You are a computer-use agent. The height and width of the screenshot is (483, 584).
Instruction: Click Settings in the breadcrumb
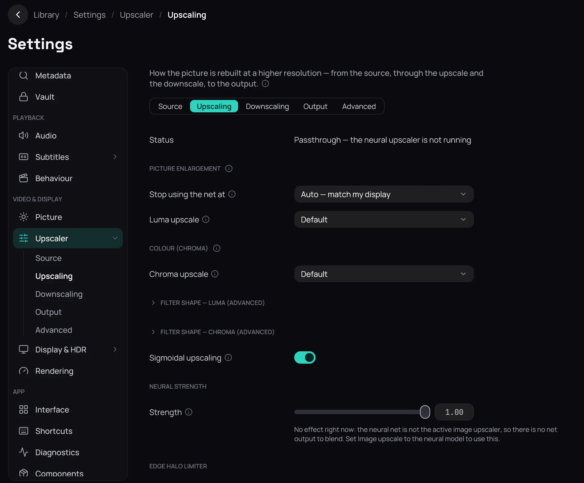[90, 15]
